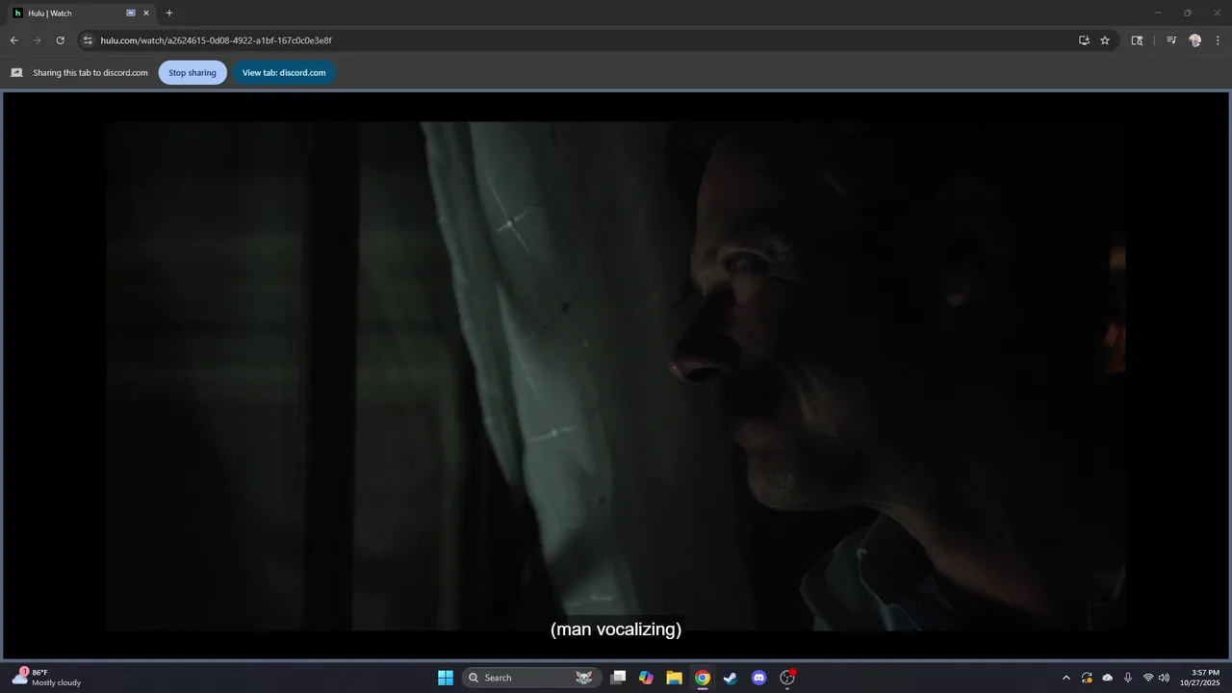Open the Chrome profile avatar
The width and height of the screenshot is (1232, 693).
point(1195,40)
